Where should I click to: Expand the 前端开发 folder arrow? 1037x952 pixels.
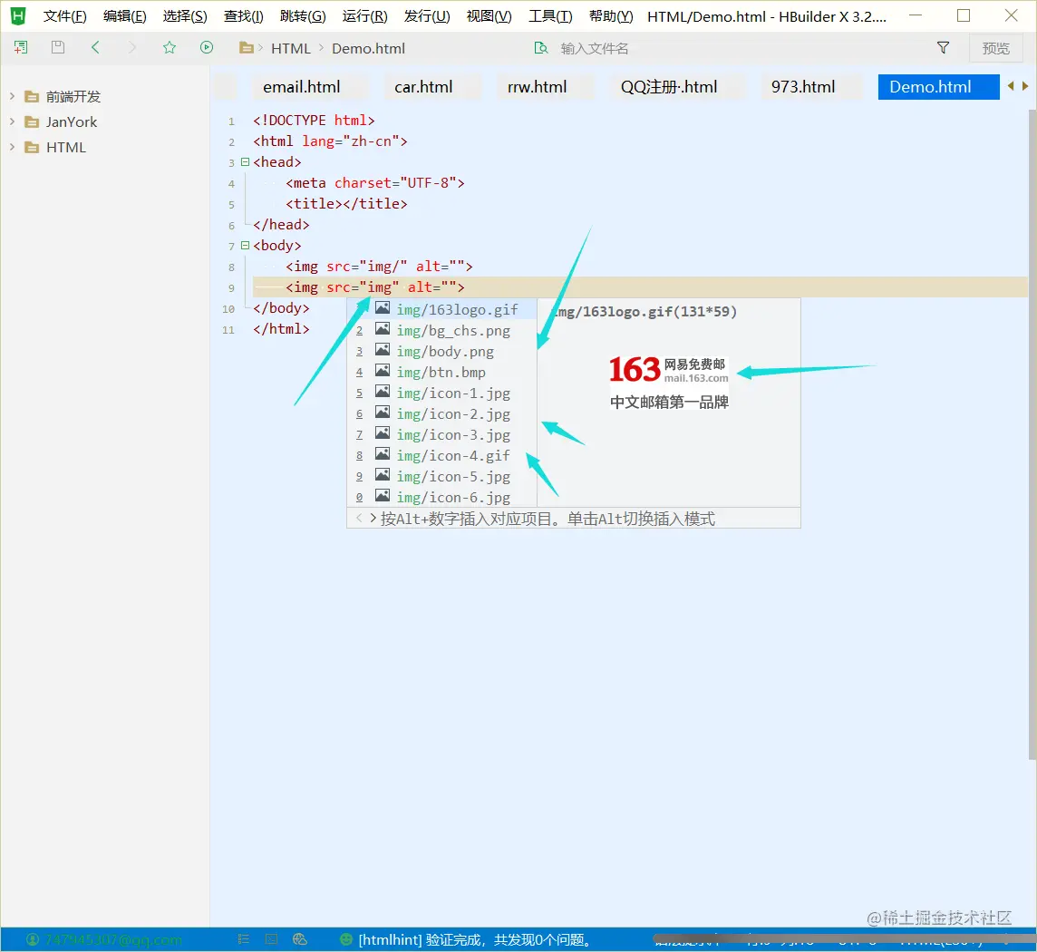(x=12, y=97)
